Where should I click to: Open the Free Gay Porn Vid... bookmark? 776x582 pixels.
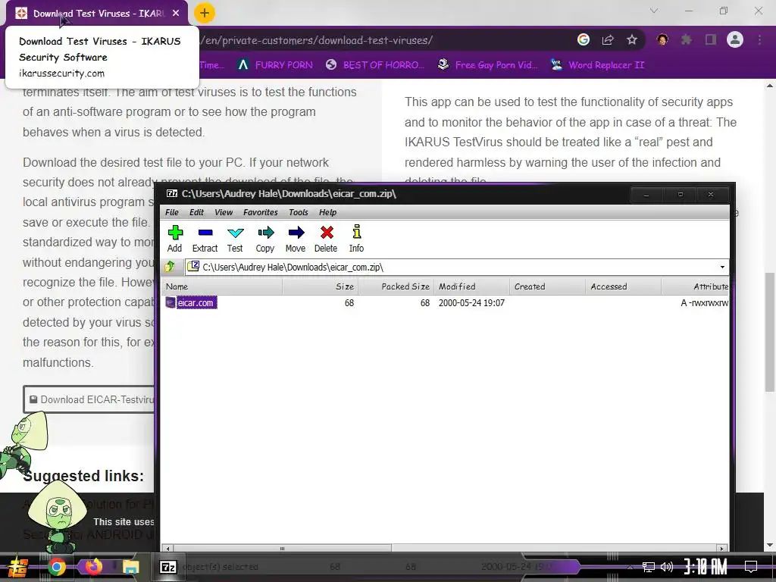(x=488, y=65)
